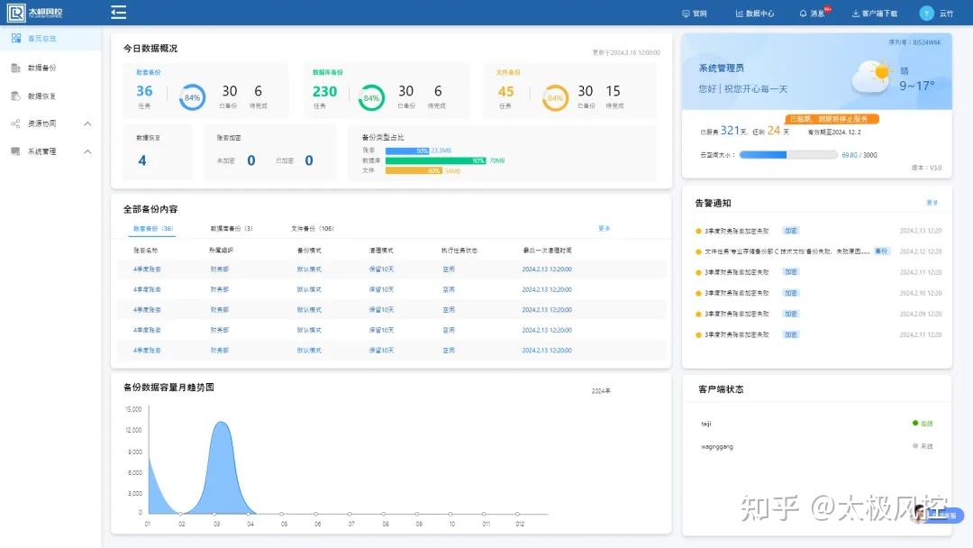
Task: Click the green online dot beside taiji
Action: tap(915, 424)
